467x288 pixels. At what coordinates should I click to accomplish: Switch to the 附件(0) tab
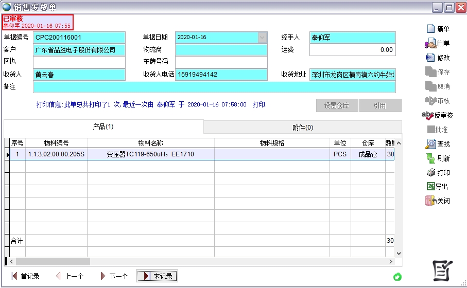pyautogui.click(x=302, y=128)
